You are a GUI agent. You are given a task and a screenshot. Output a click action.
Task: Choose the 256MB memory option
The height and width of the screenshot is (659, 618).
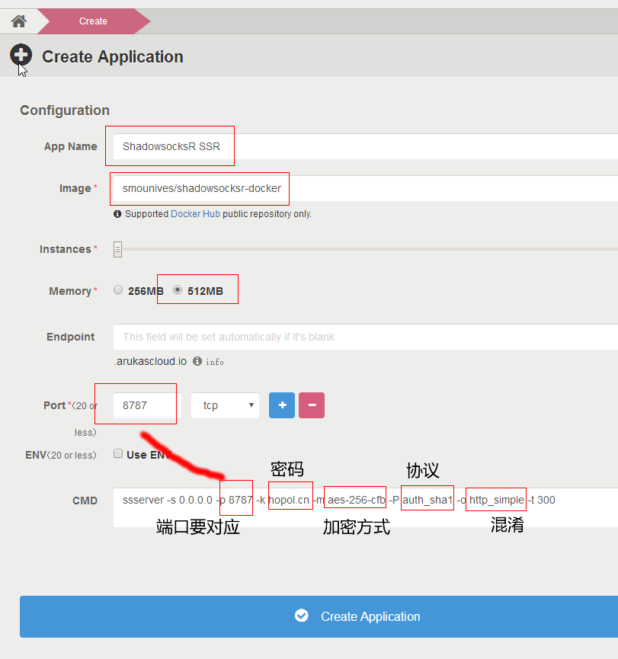118,290
